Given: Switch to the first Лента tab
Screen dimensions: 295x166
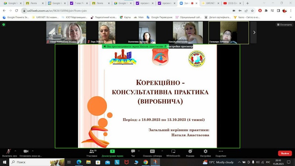Looking at the screenshot, I should coord(35,3).
